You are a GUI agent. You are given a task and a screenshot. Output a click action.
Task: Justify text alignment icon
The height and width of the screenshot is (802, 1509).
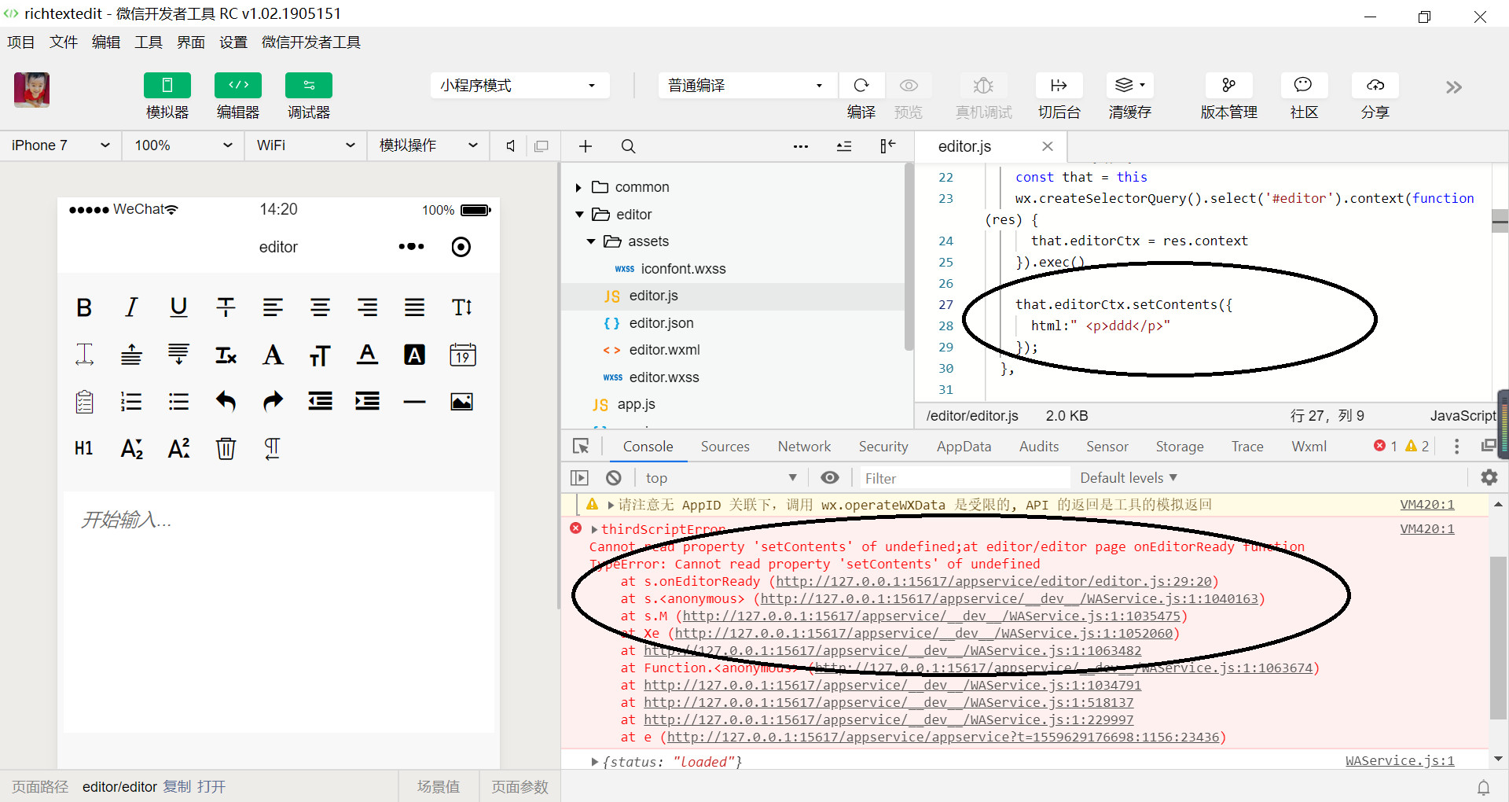414,307
